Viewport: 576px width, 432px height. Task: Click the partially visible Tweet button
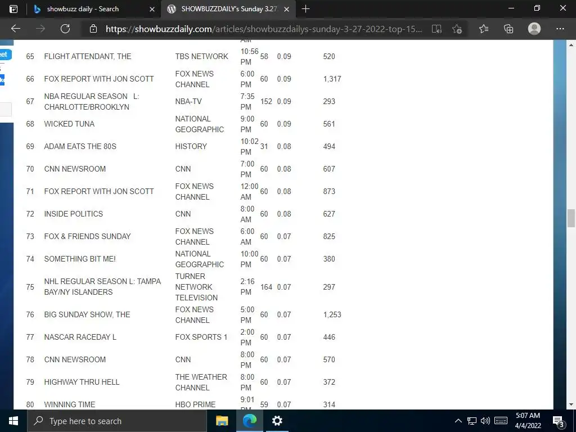tap(5, 55)
